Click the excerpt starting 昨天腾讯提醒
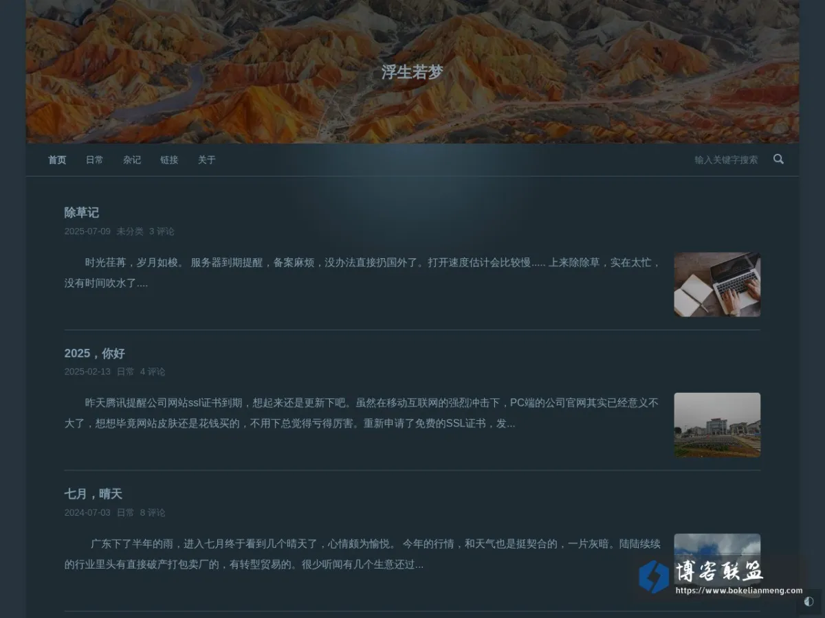This screenshot has height=618, width=825. (362, 413)
